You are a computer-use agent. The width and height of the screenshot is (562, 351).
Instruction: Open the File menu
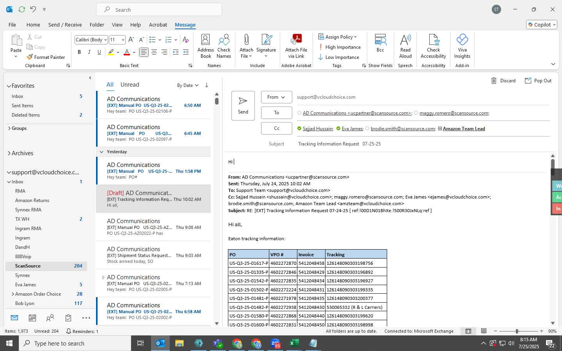click(12, 25)
